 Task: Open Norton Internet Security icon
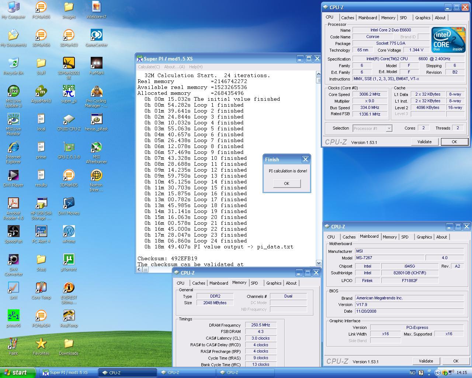tap(96, 181)
